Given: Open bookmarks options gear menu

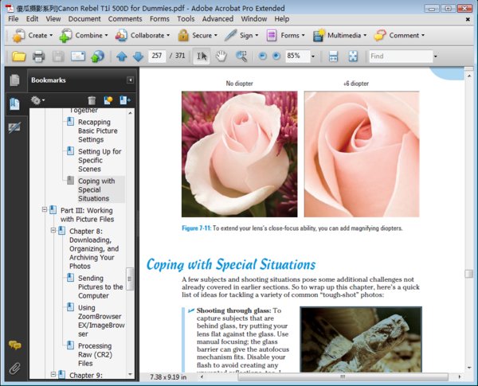Looking at the screenshot, I should coord(37,100).
